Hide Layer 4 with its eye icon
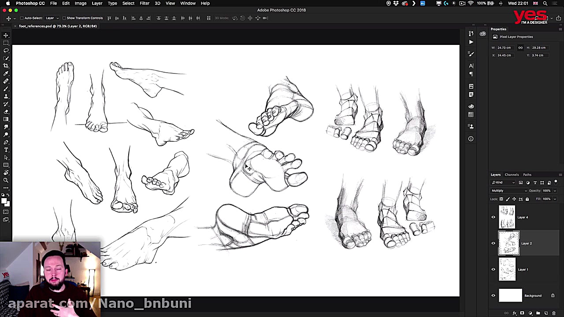 point(493,217)
